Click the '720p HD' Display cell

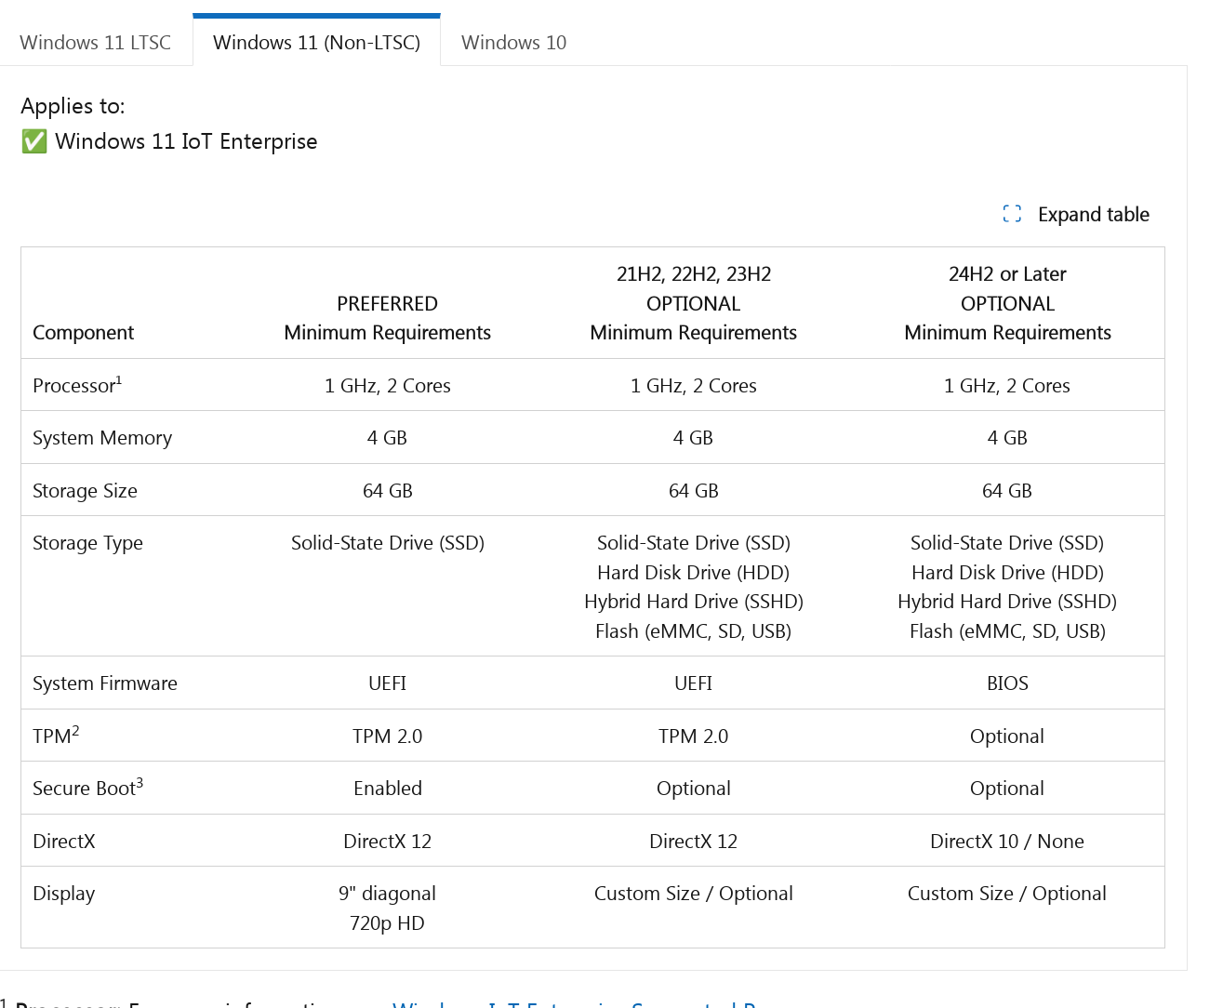click(387, 923)
